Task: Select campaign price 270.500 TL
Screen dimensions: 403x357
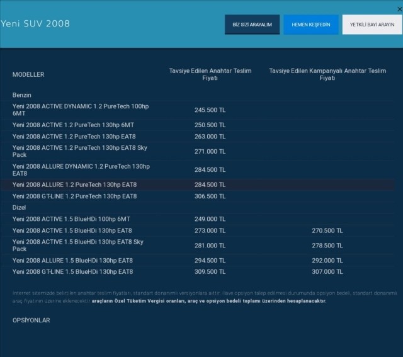Action: [x=327, y=230]
